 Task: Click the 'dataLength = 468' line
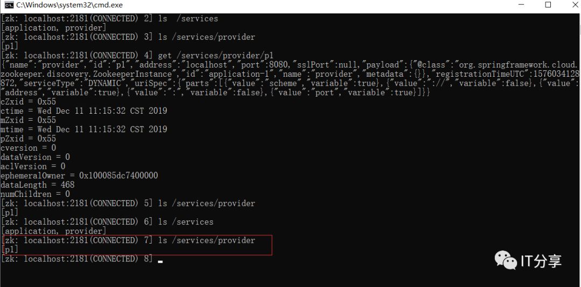click(38, 185)
